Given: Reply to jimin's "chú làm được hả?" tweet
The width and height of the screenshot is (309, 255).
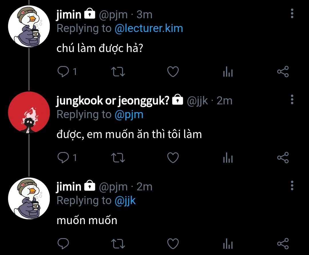Looking at the screenshot, I should click(x=62, y=72).
